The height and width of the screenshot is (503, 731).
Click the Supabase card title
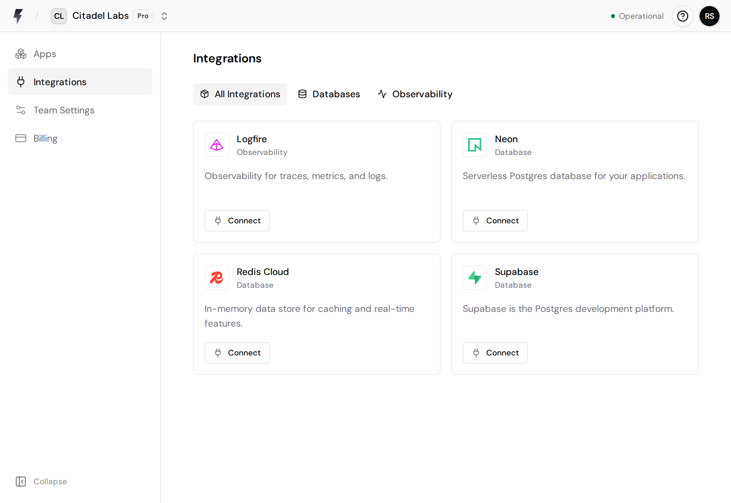(517, 272)
